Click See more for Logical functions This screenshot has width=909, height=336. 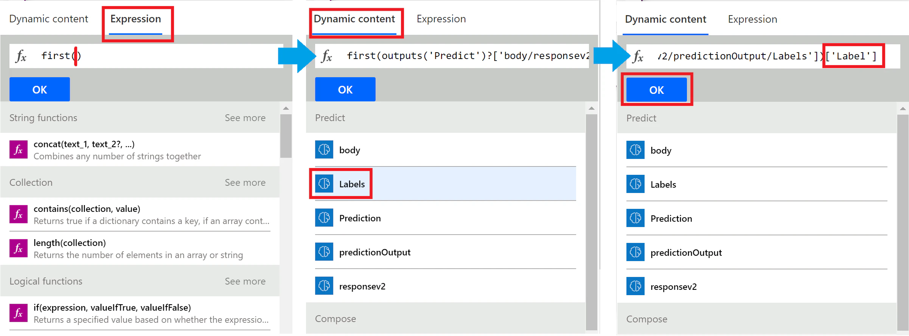(245, 281)
